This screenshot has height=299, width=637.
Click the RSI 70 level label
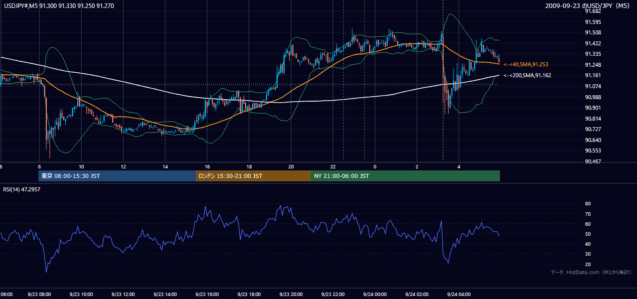[588, 214]
